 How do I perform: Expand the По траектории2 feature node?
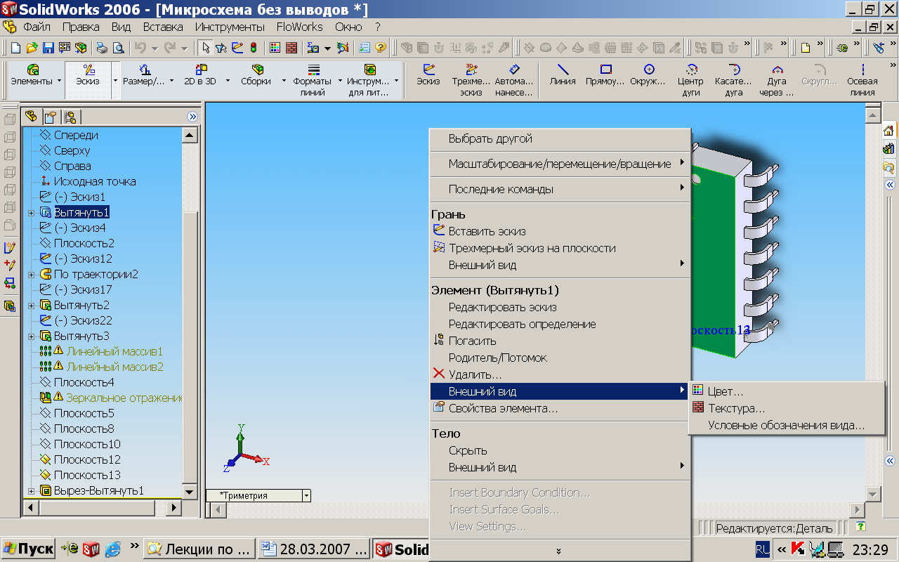pyautogui.click(x=31, y=275)
